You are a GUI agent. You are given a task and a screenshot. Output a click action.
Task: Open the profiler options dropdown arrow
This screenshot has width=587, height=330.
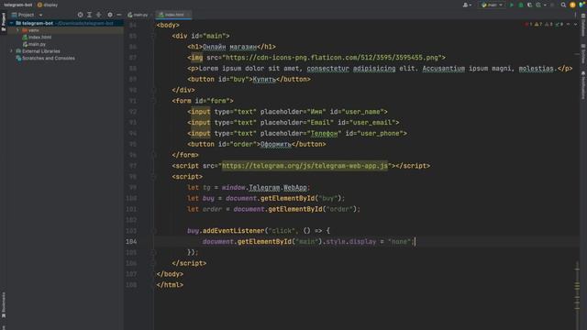pos(545,5)
